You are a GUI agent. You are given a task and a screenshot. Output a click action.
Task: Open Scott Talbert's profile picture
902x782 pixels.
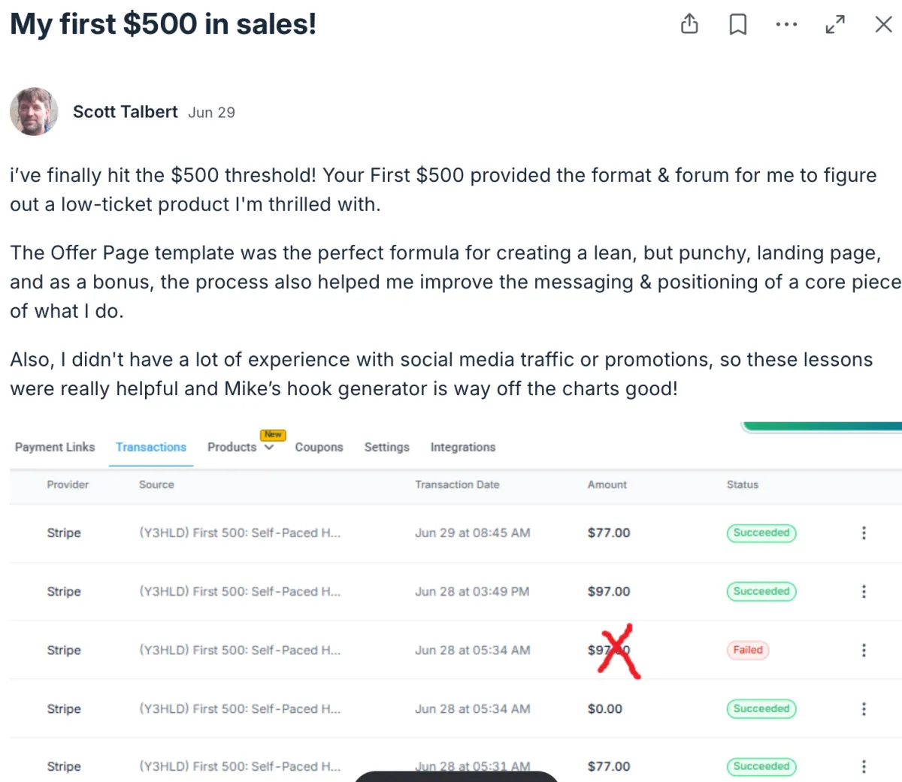click(x=34, y=112)
